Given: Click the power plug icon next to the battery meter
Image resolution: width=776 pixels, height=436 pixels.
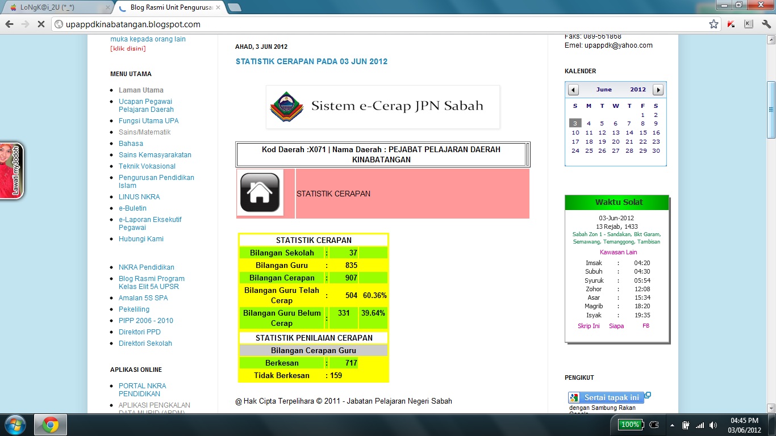Looking at the screenshot, I should pos(654,424).
